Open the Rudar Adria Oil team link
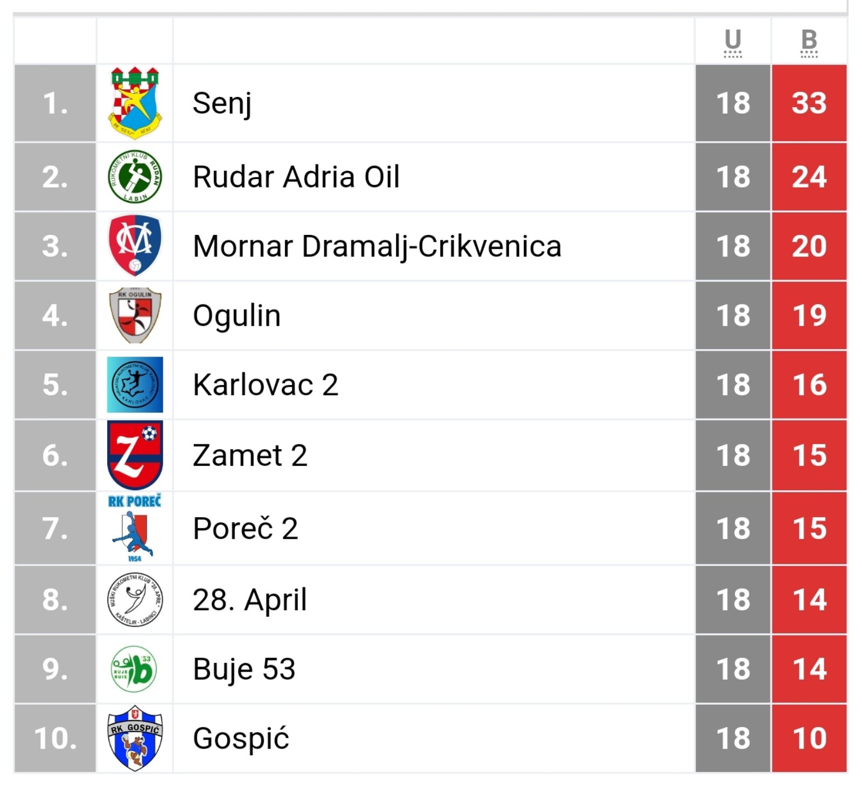The height and width of the screenshot is (788, 862). pyautogui.click(x=296, y=177)
